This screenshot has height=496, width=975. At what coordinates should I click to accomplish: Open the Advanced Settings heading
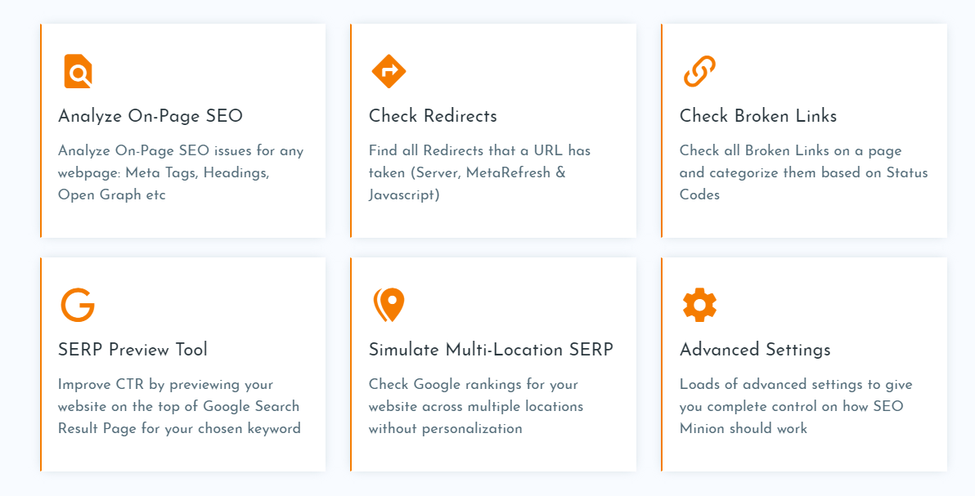click(755, 350)
